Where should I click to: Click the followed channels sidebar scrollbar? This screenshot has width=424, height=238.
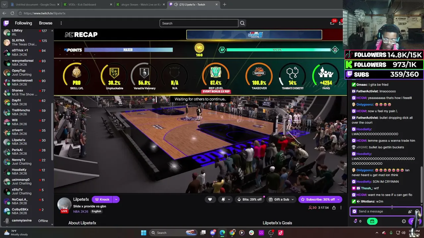[52, 132]
